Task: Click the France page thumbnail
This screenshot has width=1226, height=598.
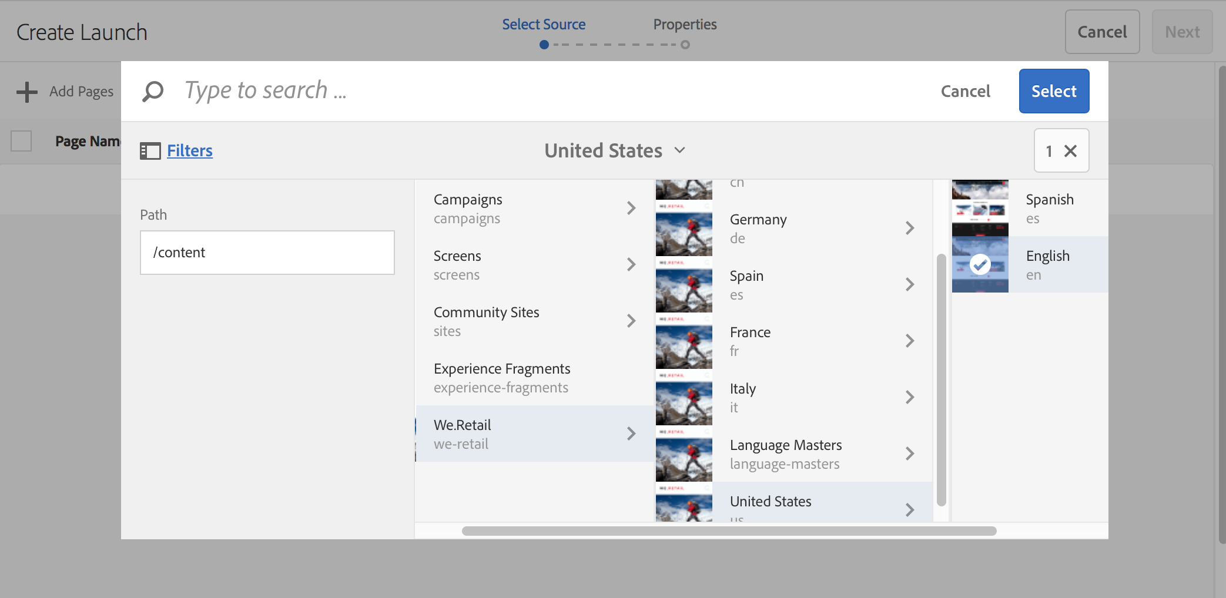Action: click(684, 341)
